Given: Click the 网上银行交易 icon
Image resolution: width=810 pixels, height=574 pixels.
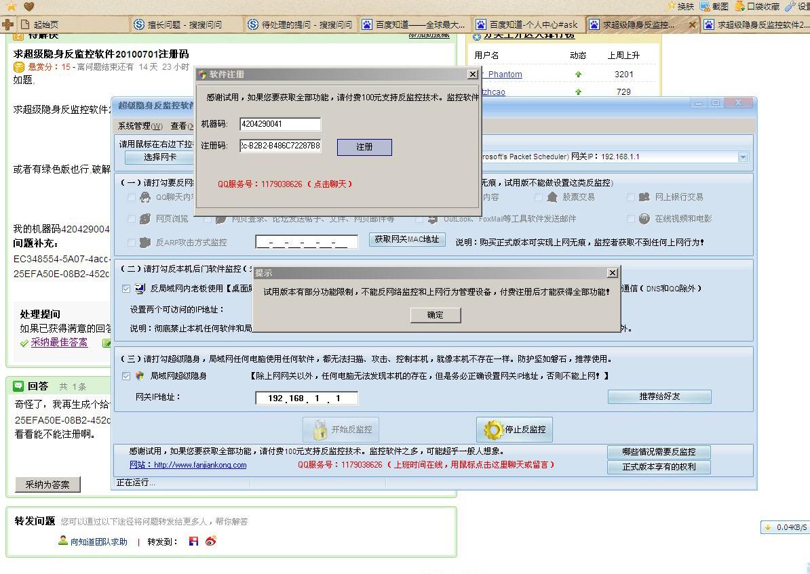Looking at the screenshot, I should click(x=644, y=197).
